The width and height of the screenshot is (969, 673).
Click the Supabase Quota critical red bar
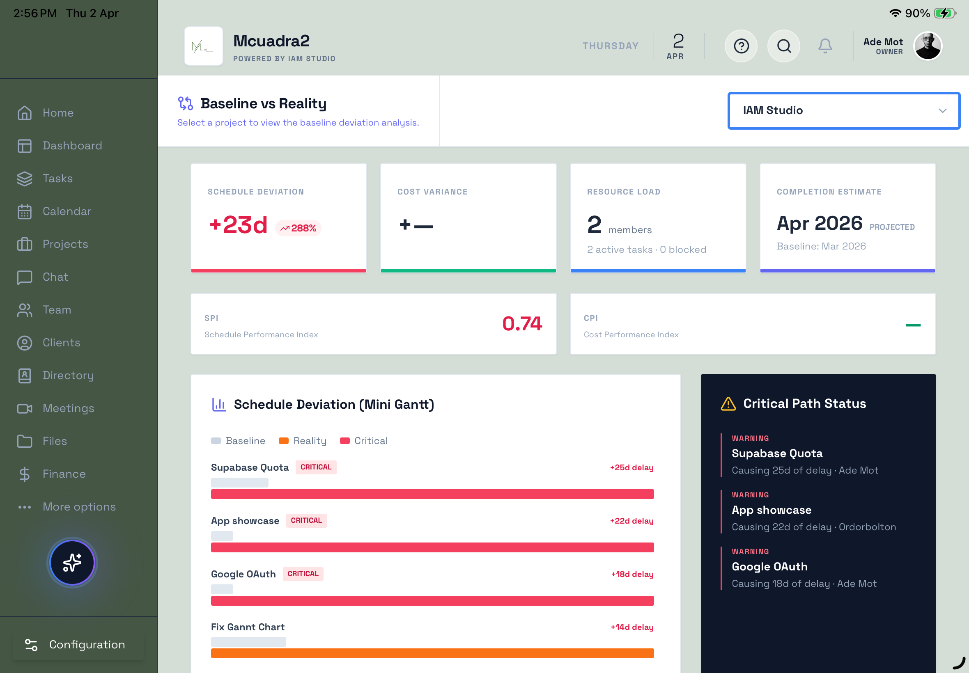tap(432, 494)
